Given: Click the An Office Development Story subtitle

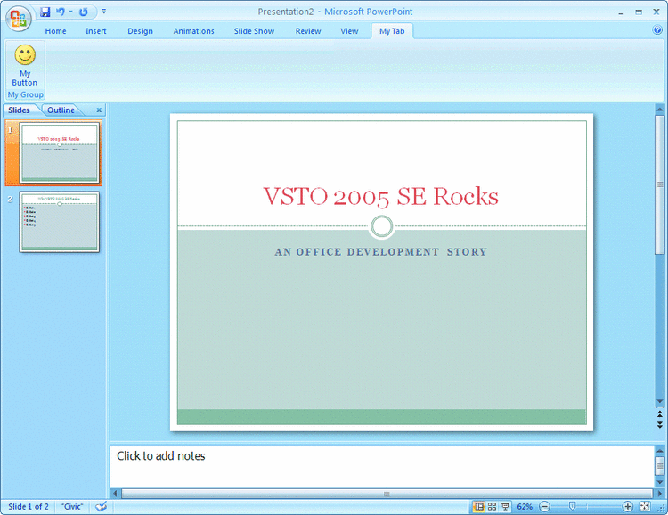Looking at the screenshot, I should pos(381,252).
